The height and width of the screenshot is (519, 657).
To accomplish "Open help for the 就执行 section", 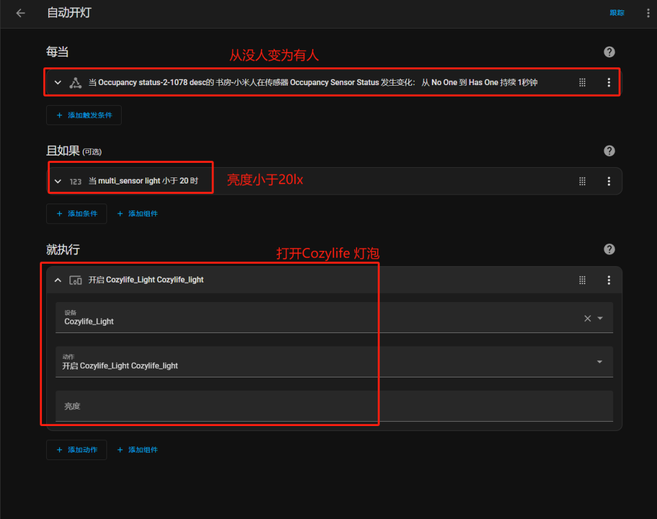I will [609, 249].
